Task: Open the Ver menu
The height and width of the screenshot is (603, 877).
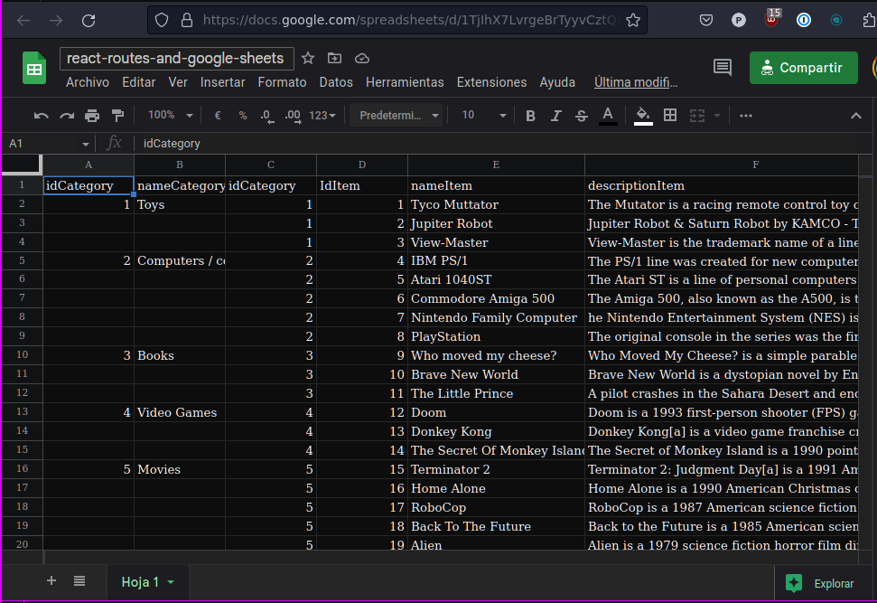Action: pos(178,82)
